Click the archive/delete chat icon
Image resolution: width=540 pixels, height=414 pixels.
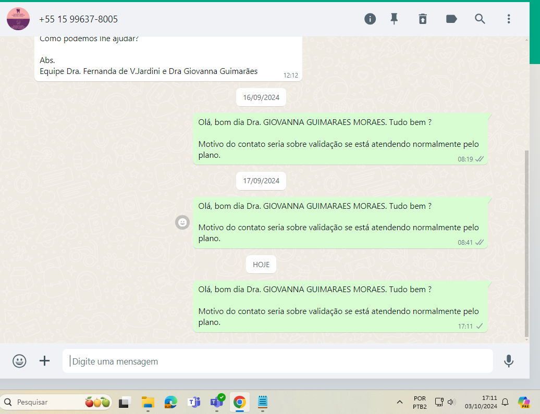point(422,19)
